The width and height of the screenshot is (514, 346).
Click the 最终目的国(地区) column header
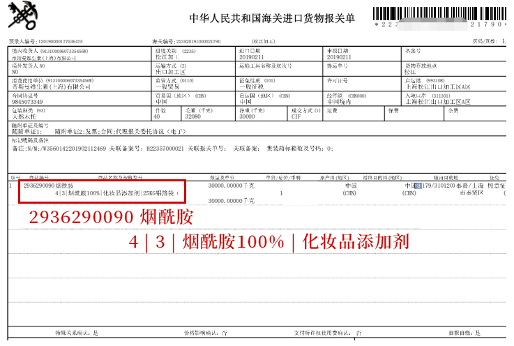click(382, 178)
